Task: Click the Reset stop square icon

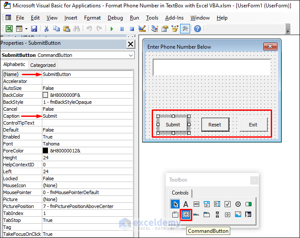Action: [132, 29]
